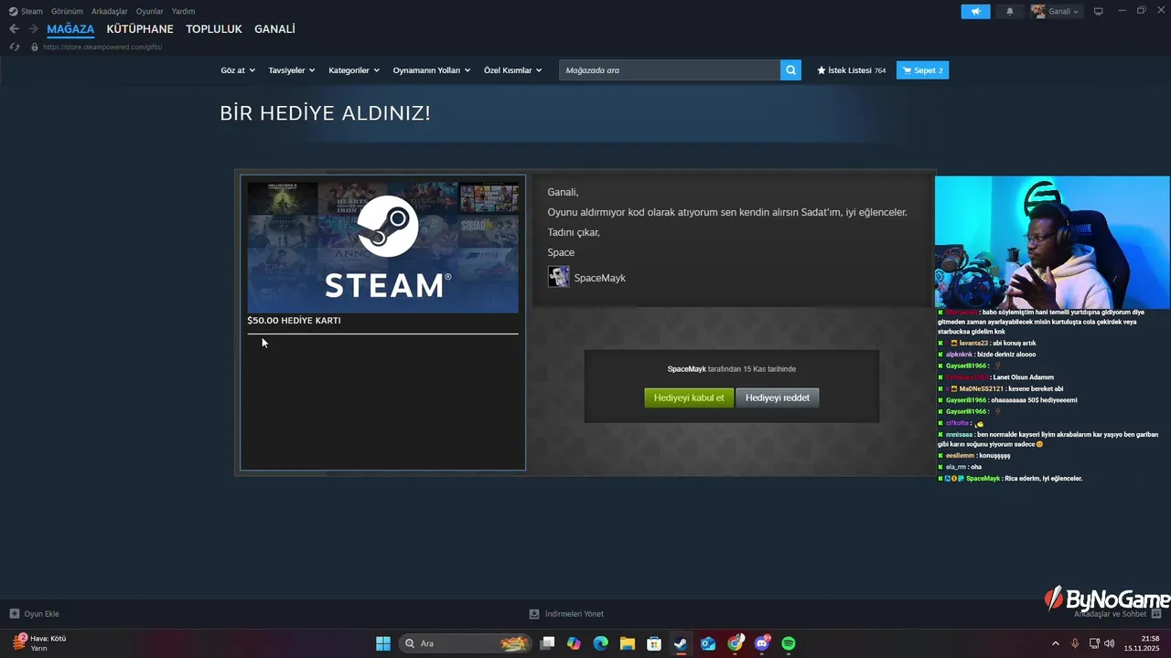Image resolution: width=1171 pixels, height=658 pixels.
Task: Open the Sepet shopping cart
Action: pos(922,70)
